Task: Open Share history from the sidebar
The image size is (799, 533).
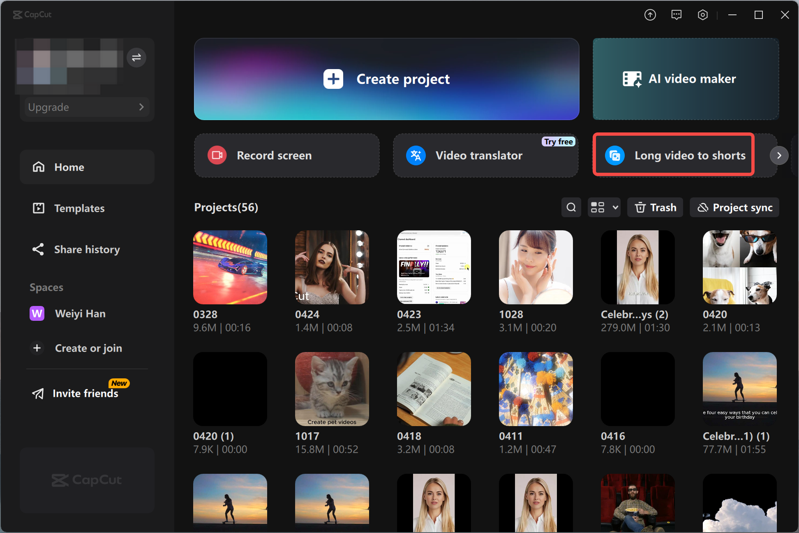Action: point(87,249)
